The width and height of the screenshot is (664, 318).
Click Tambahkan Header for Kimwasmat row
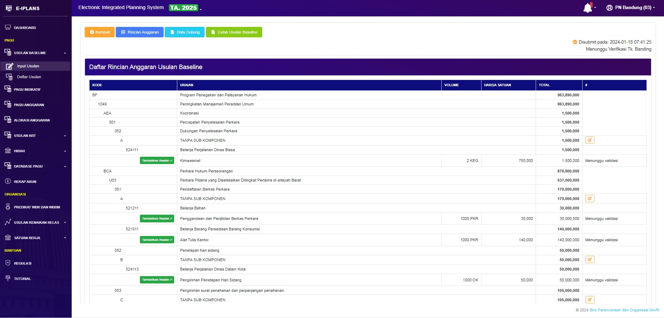tap(157, 161)
